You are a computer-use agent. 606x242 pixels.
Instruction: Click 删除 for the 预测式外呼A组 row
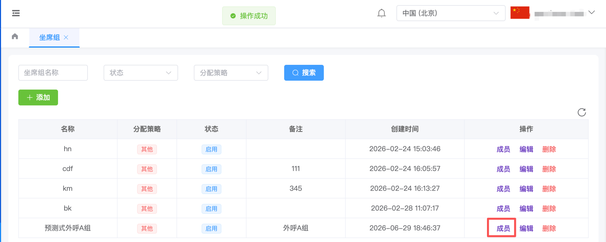click(x=549, y=229)
